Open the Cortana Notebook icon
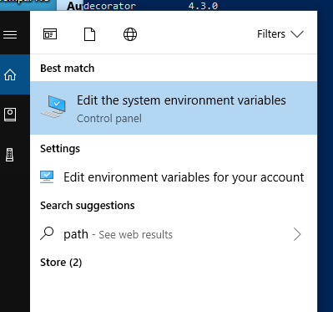 pyautogui.click(x=10, y=115)
